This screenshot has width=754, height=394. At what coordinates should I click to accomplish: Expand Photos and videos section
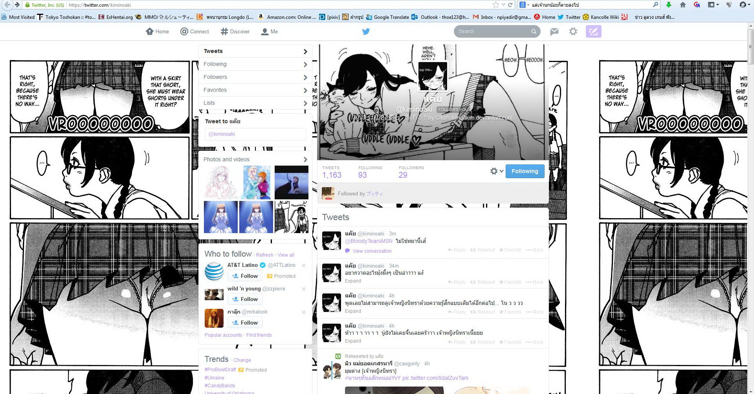click(255, 159)
